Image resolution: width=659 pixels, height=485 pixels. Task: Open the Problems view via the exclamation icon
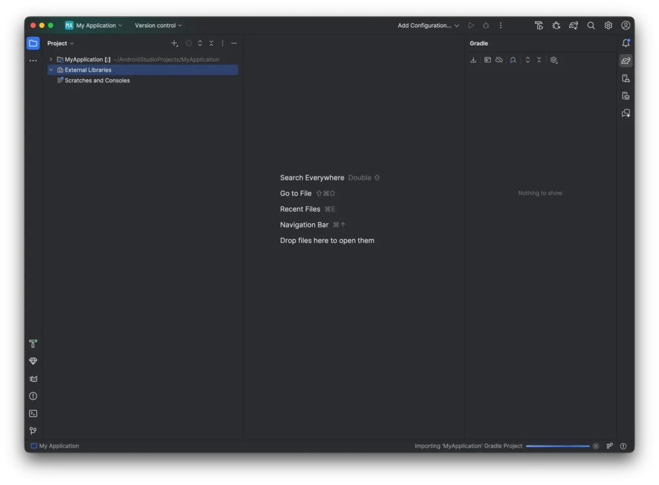[33, 396]
